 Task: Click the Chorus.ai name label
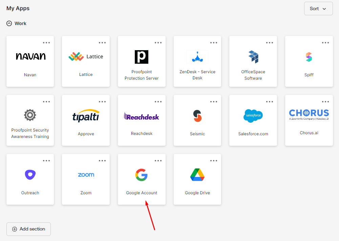[309, 133]
